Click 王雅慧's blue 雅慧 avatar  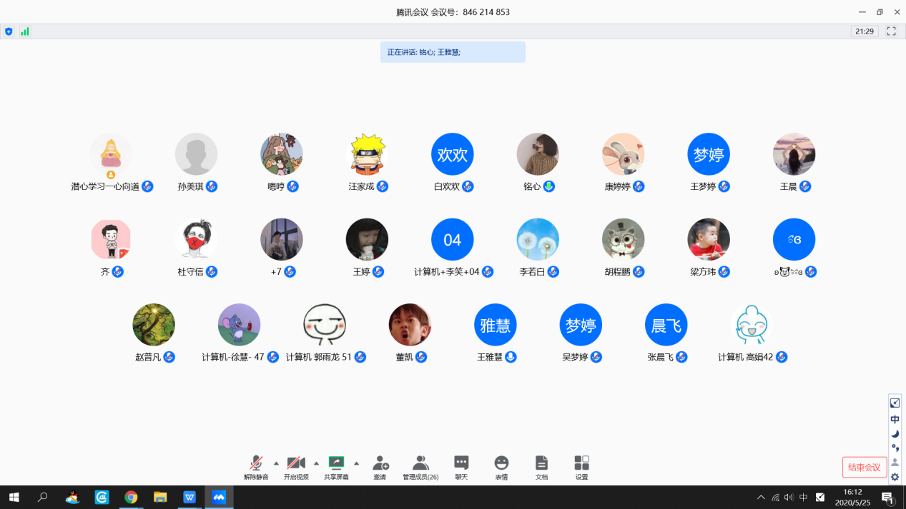[495, 325]
